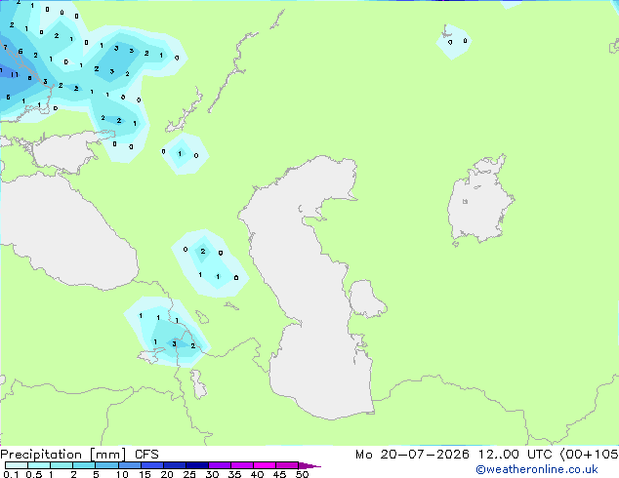
Task: Pick the 25 to 30 mm legend swatch
Action: [x=197, y=465]
